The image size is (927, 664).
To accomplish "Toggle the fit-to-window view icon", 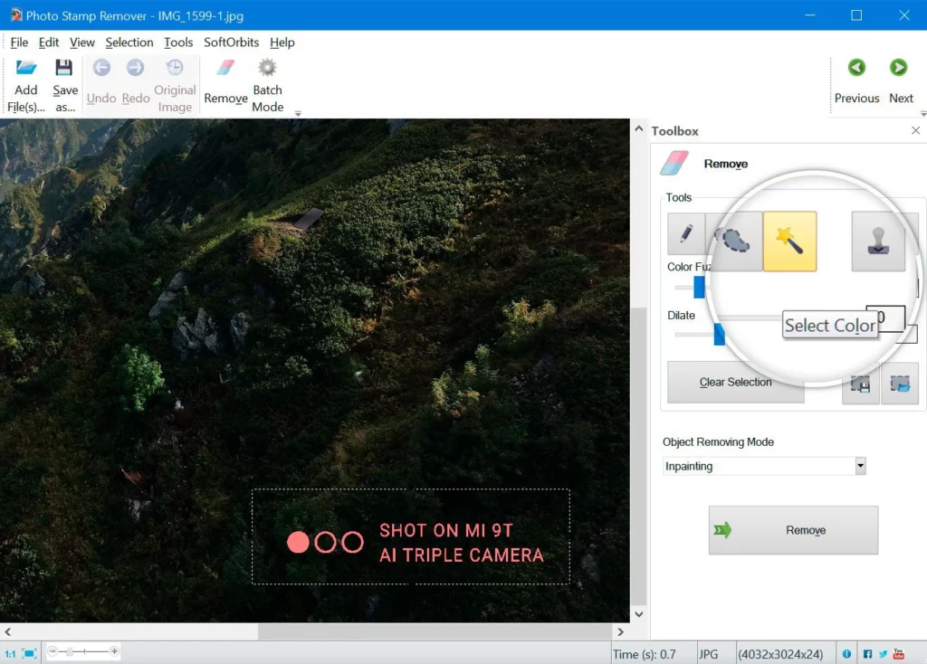I will [29, 653].
